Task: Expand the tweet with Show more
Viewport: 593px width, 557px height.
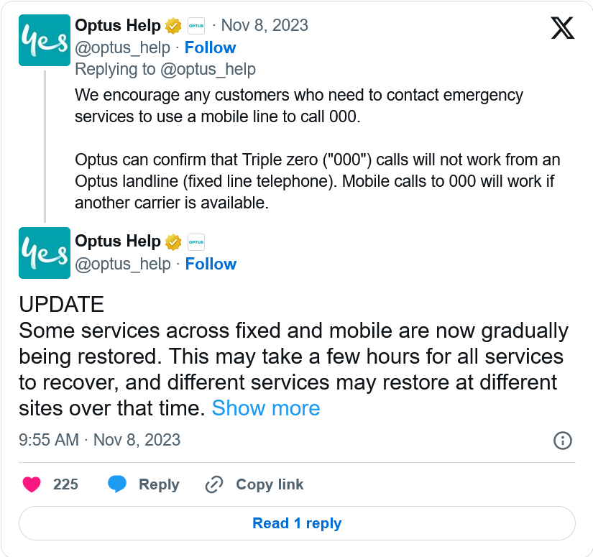Action: coord(266,408)
